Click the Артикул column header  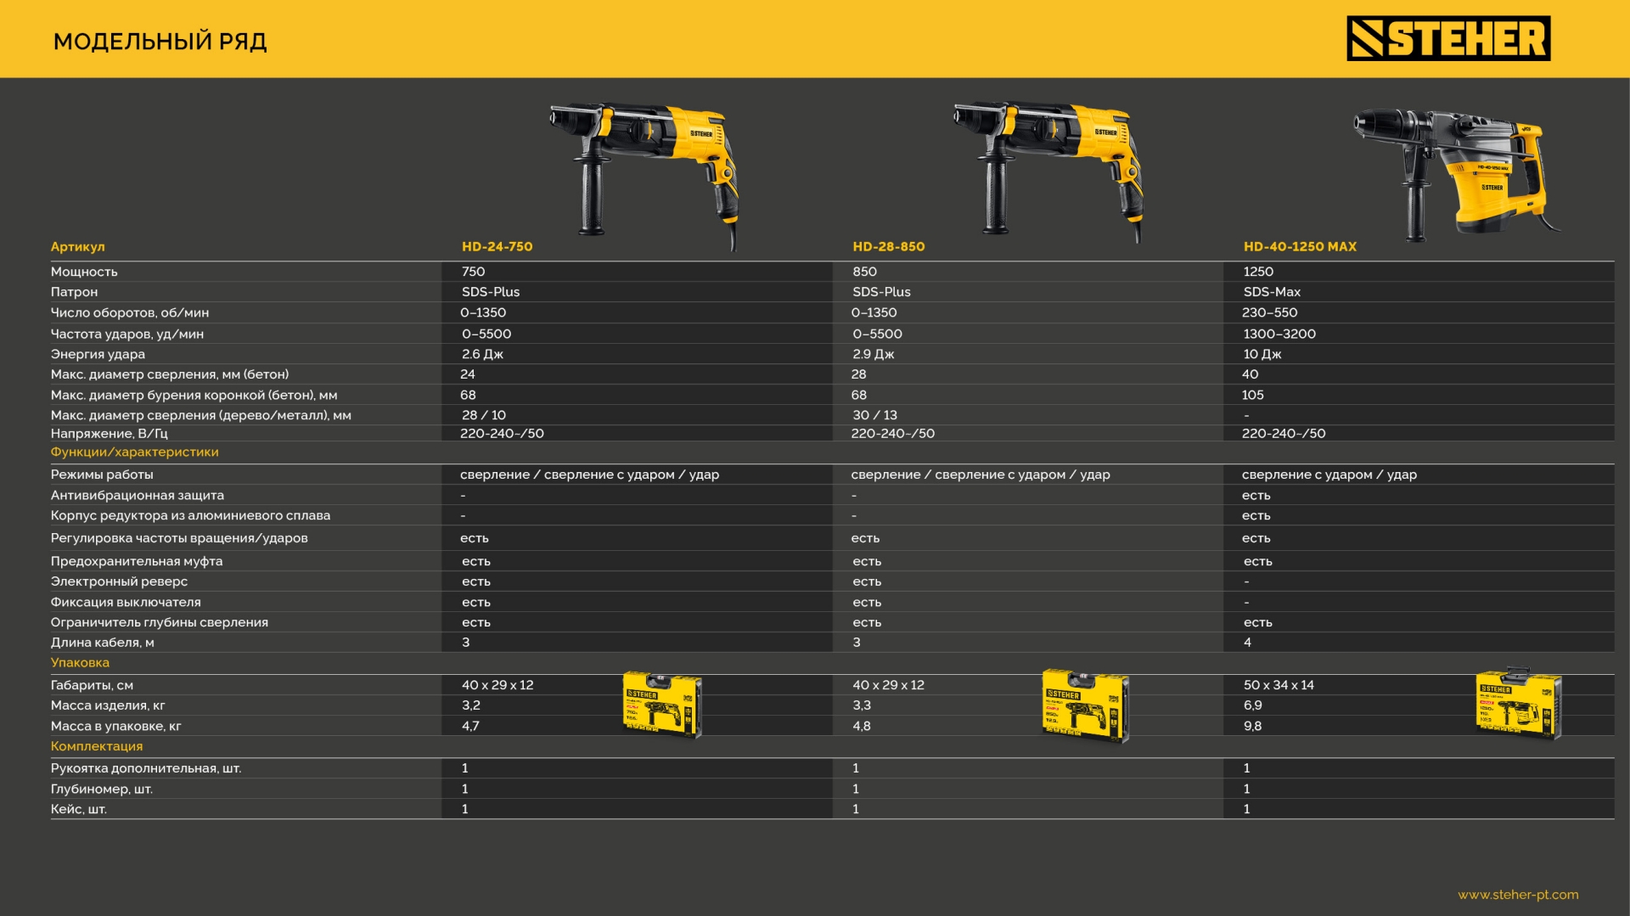77,246
